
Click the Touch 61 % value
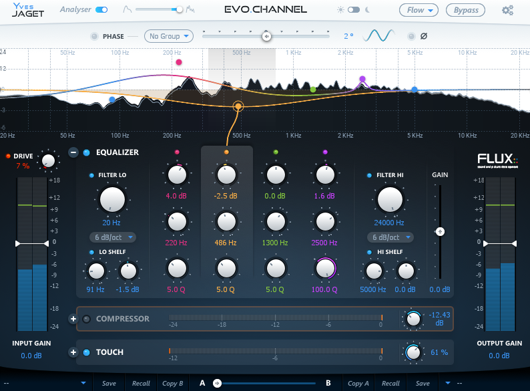coord(439,352)
